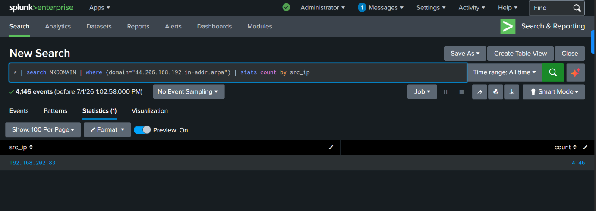Image resolution: width=596 pixels, height=211 pixels.
Task: Edit src_ip column with pencil icon
Action: 331,147
